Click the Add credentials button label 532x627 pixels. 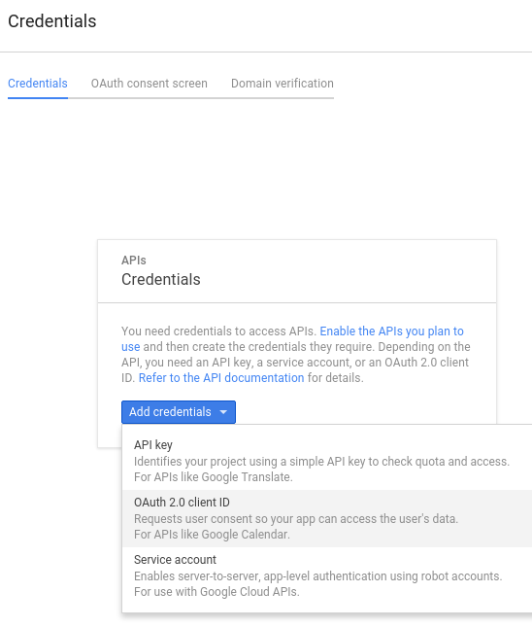(170, 412)
